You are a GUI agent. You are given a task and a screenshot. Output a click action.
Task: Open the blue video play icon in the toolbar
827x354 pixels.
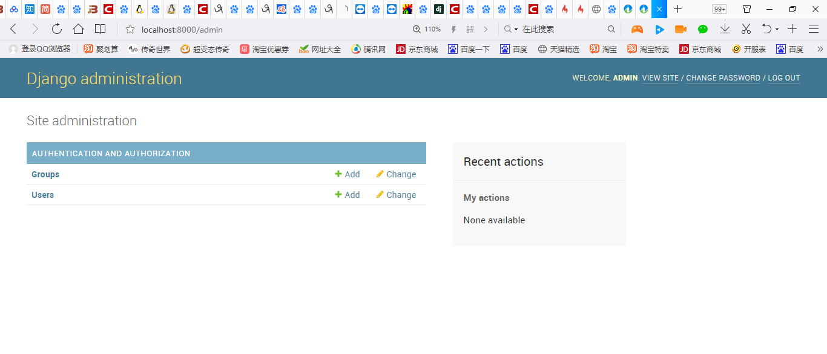[659, 29]
